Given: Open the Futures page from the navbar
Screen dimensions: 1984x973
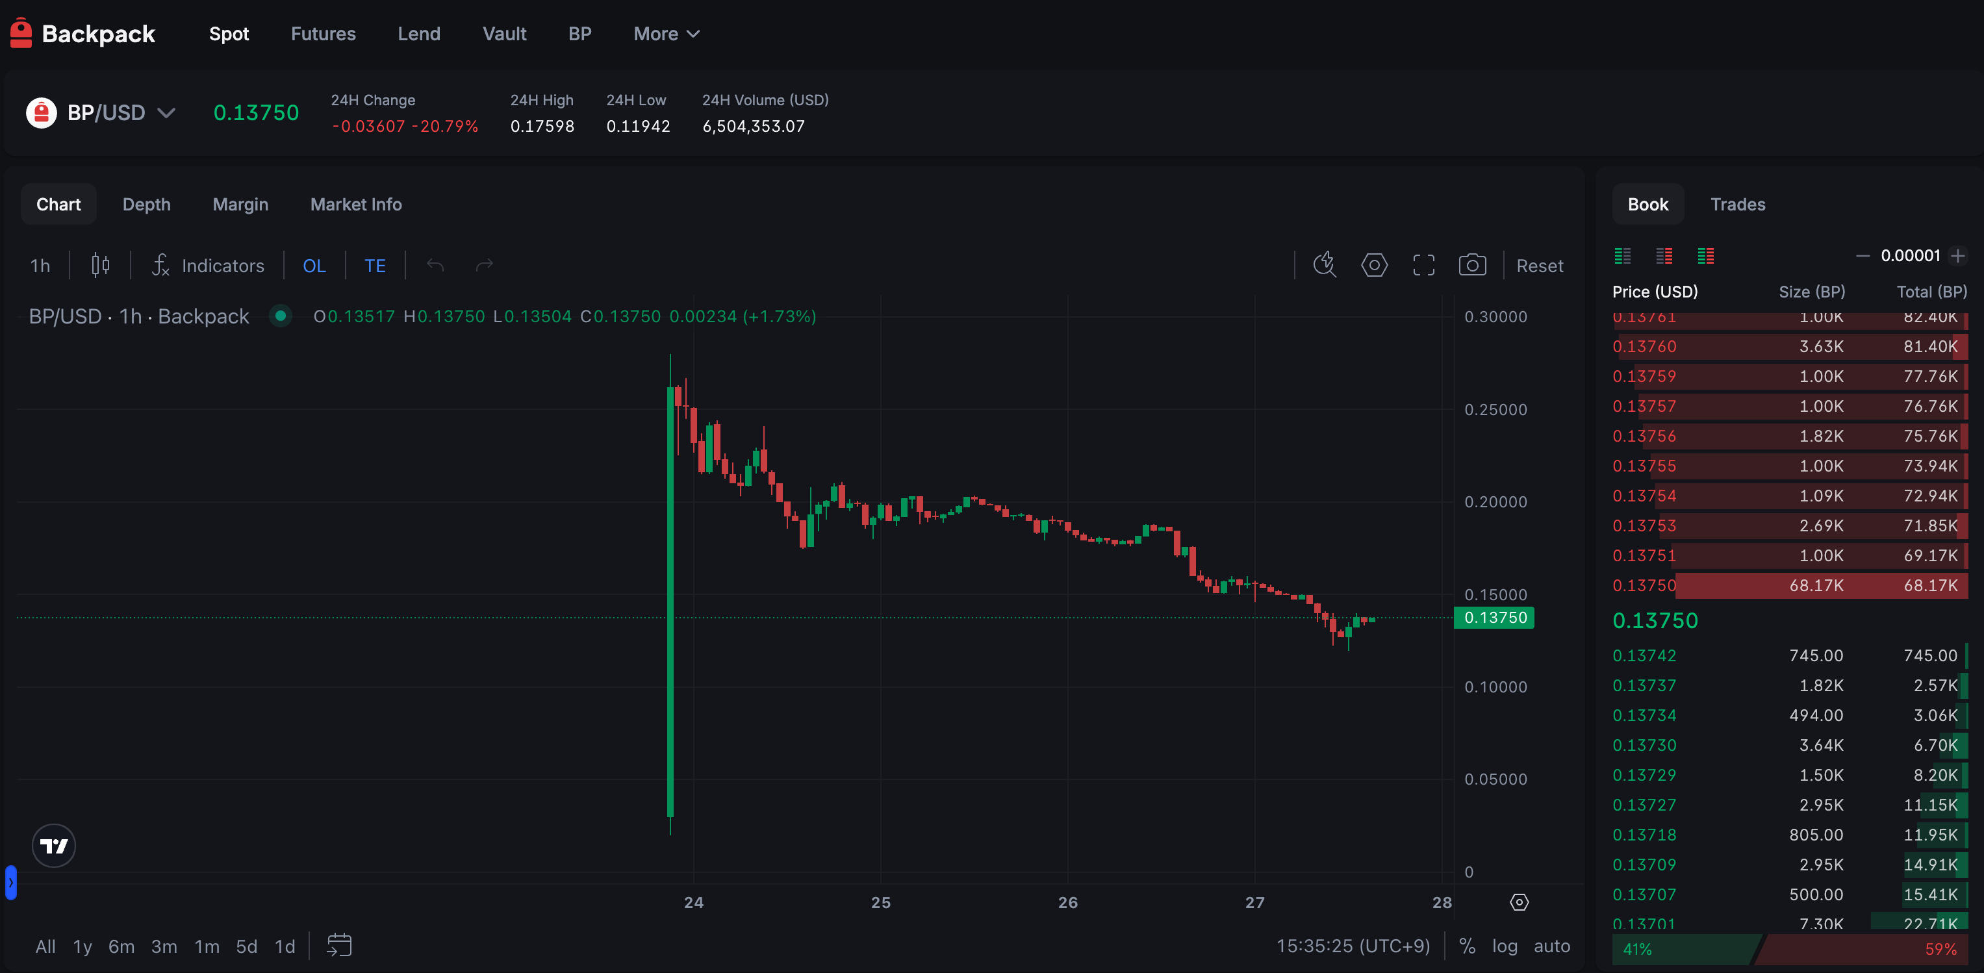Looking at the screenshot, I should (323, 33).
